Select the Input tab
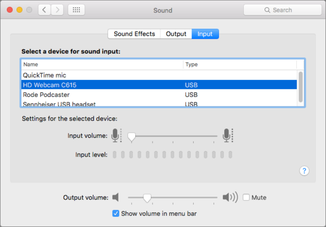 [x=205, y=34]
